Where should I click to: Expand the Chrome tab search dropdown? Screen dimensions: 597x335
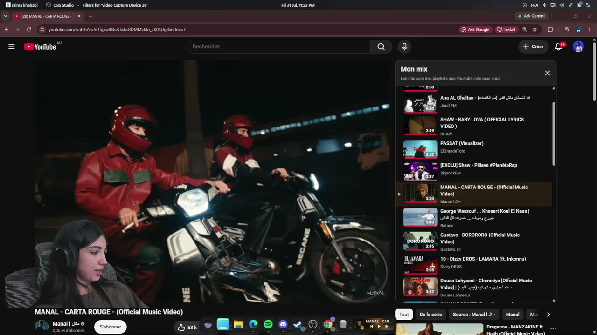click(x=5, y=16)
